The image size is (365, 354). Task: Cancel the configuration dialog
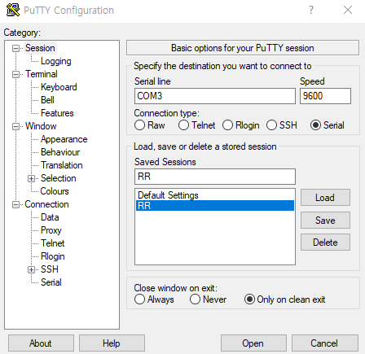[324, 343]
